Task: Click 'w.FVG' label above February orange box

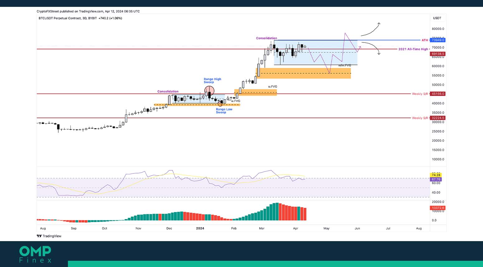Action: click(x=272, y=86)
